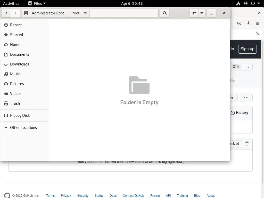Click the Trash bin sidebar icon
264x198 pixels.
(6, 103)
